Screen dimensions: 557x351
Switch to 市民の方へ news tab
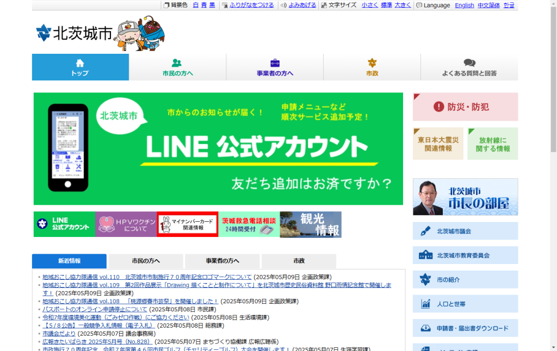click(146, 261)
